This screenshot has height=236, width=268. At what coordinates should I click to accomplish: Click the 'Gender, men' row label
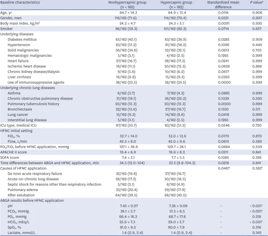click(x=11, y=18)
